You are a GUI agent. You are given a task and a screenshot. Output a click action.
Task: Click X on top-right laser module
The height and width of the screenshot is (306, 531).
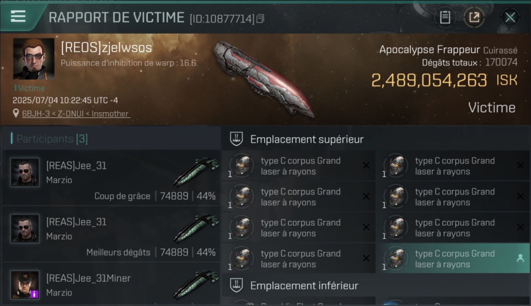point(520,165)
